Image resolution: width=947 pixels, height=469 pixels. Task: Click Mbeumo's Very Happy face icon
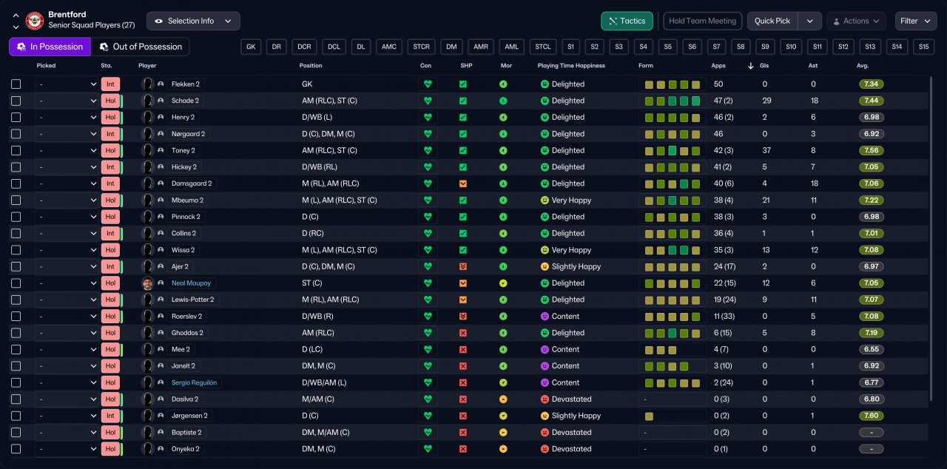[545, 200]
